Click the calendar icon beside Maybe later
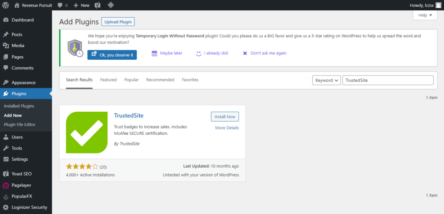Image resolution: width=444 pixels, height=214 pixels. pyautogui.click(x=154, y=53)
